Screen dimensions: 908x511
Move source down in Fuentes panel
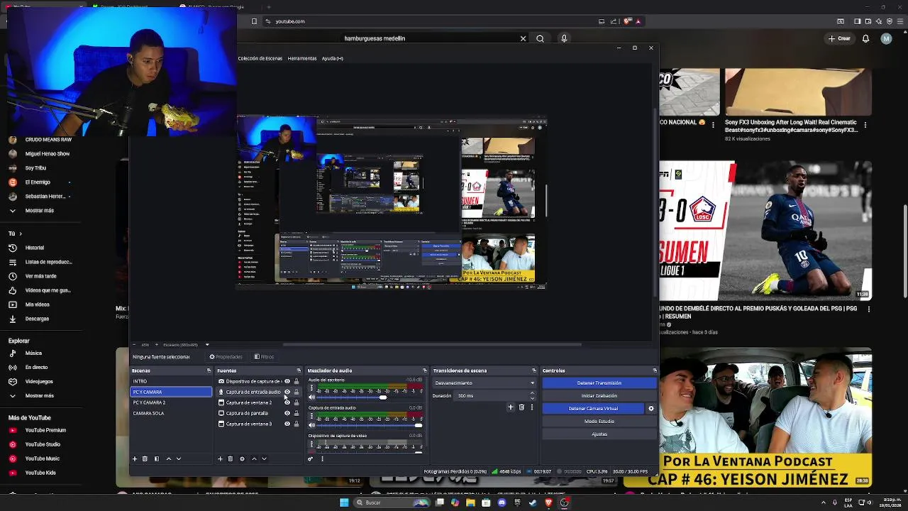click(x=264, y=458)
